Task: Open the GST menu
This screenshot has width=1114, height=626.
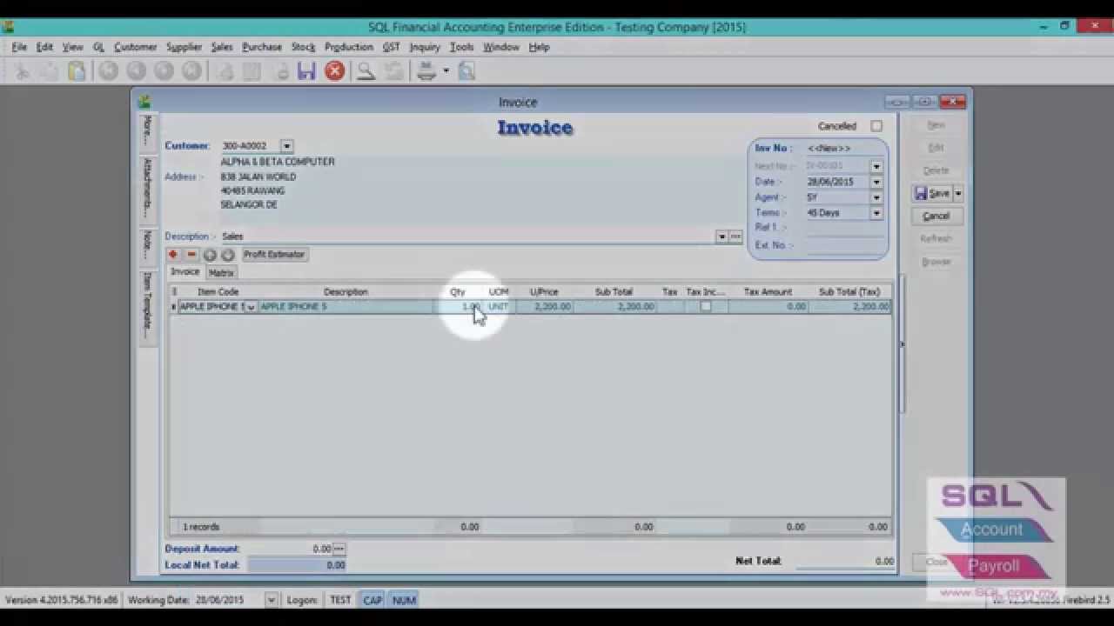Action: (x=391, y=47)
